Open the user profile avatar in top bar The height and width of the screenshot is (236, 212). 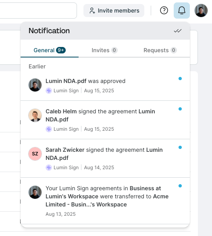coord(201,11)
